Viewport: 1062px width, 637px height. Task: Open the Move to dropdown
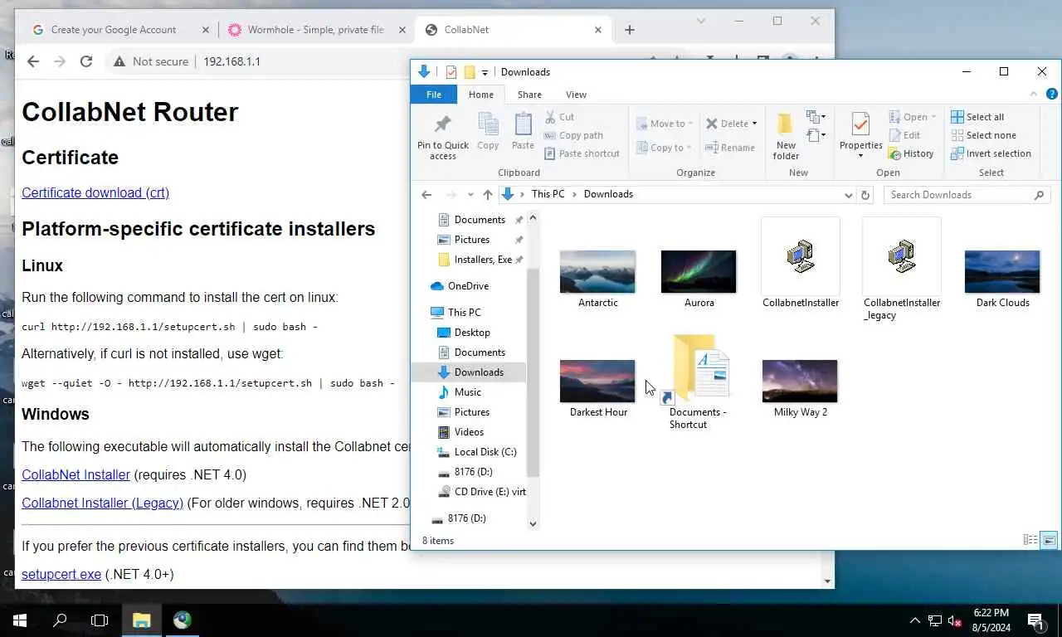pos(666,124)
